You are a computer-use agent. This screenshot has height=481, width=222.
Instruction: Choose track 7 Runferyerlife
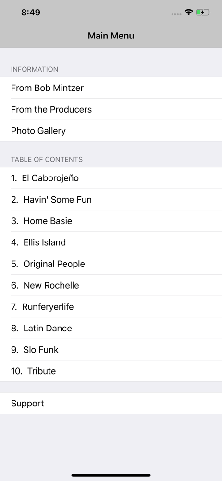(x=111, y=307)
